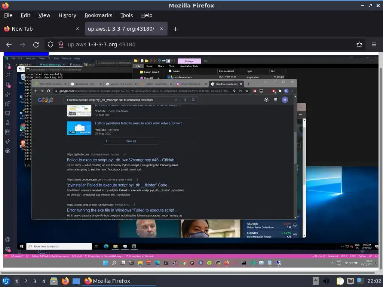
Task: Open VS Code Search sidebar icon
Action: click(x=8, y=75)
